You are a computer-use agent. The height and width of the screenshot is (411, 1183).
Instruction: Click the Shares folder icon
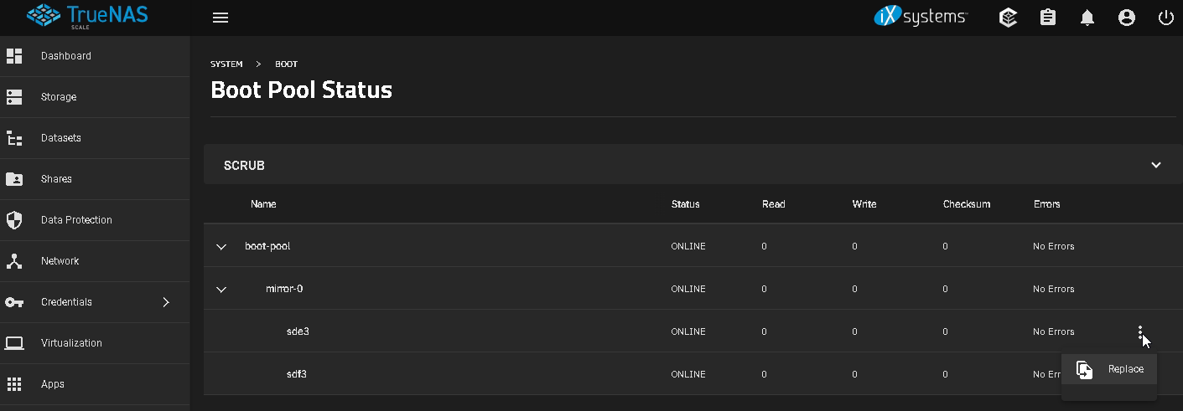click(x=14, y=179)
